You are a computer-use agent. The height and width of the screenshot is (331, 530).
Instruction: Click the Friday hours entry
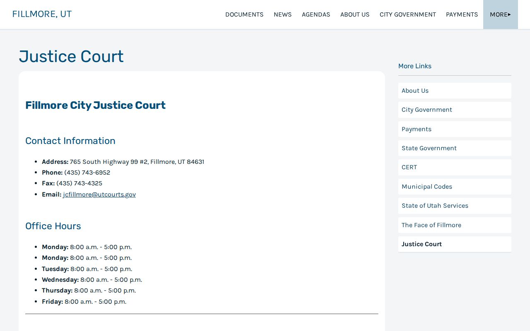[x=84, y=302]
